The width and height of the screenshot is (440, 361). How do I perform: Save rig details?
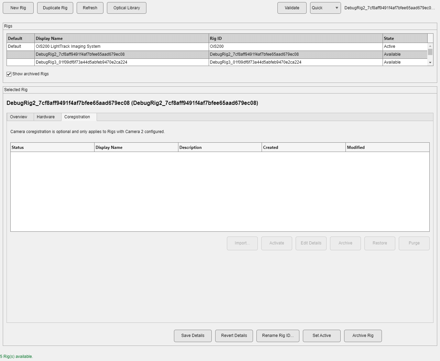click(x=193, y=336)
